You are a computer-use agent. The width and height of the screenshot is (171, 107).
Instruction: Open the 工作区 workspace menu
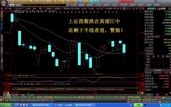click(123, 5)
